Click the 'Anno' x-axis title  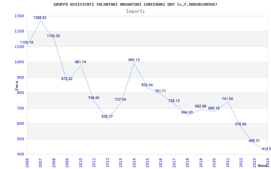(263, 166)
